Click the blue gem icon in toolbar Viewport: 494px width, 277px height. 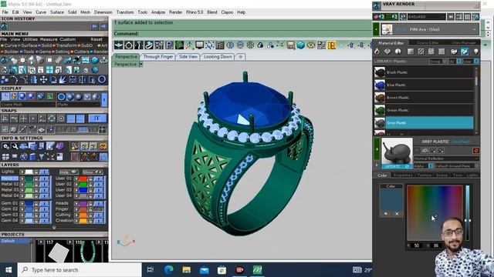[x=301, y=45]
